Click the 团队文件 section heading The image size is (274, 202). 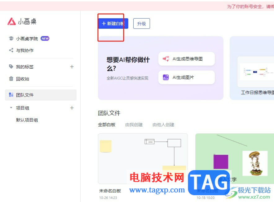coord(109,113)
